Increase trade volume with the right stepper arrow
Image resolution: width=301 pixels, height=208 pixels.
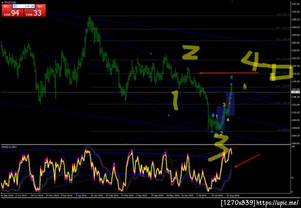(33, 6)
